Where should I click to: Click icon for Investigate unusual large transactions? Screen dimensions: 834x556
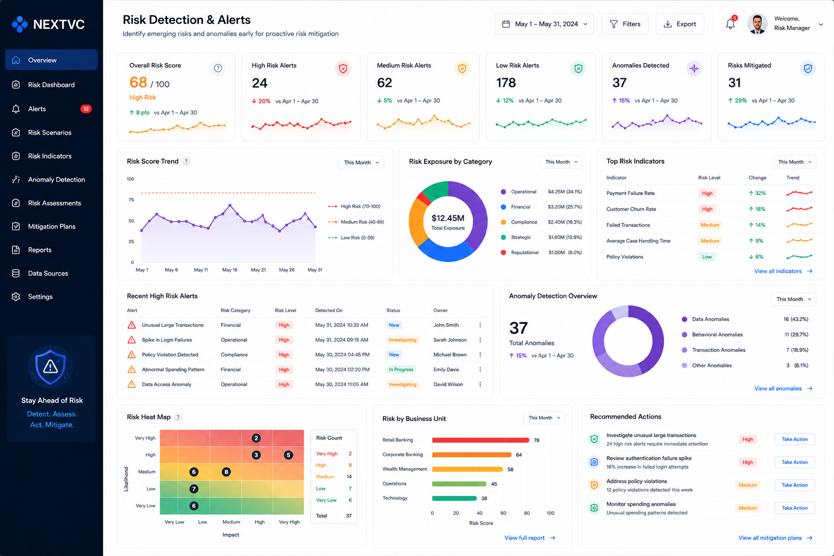[x=594, y=439]
